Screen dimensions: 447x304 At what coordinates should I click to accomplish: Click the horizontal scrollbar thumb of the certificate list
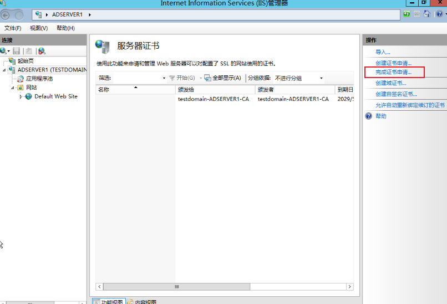point(176,287)
